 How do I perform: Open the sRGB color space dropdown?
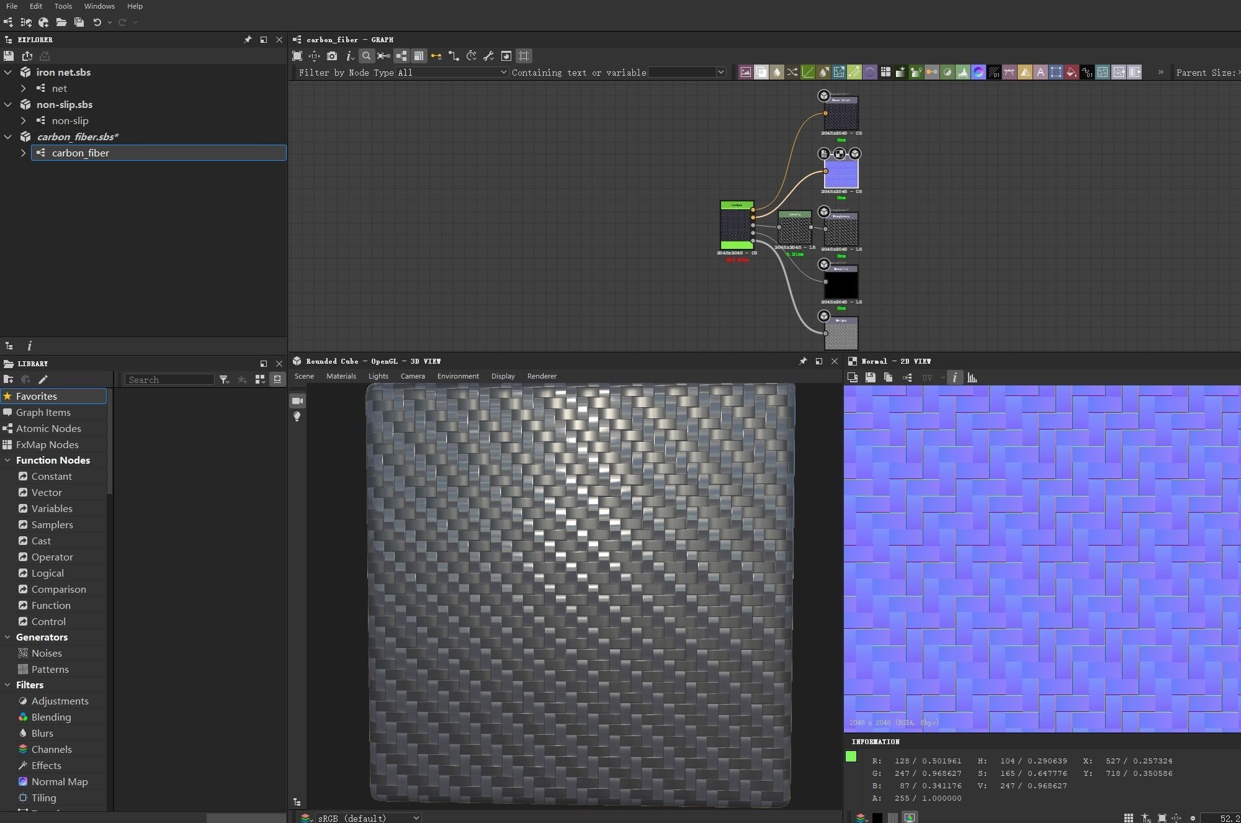pos(369,818)
